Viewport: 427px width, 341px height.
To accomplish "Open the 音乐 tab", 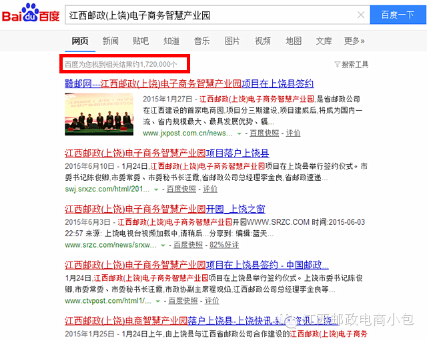I will (201, 41).
